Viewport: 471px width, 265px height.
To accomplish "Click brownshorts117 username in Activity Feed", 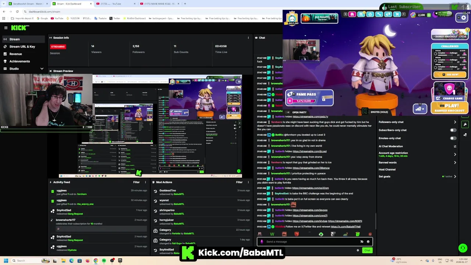I will tap(65, 220).
